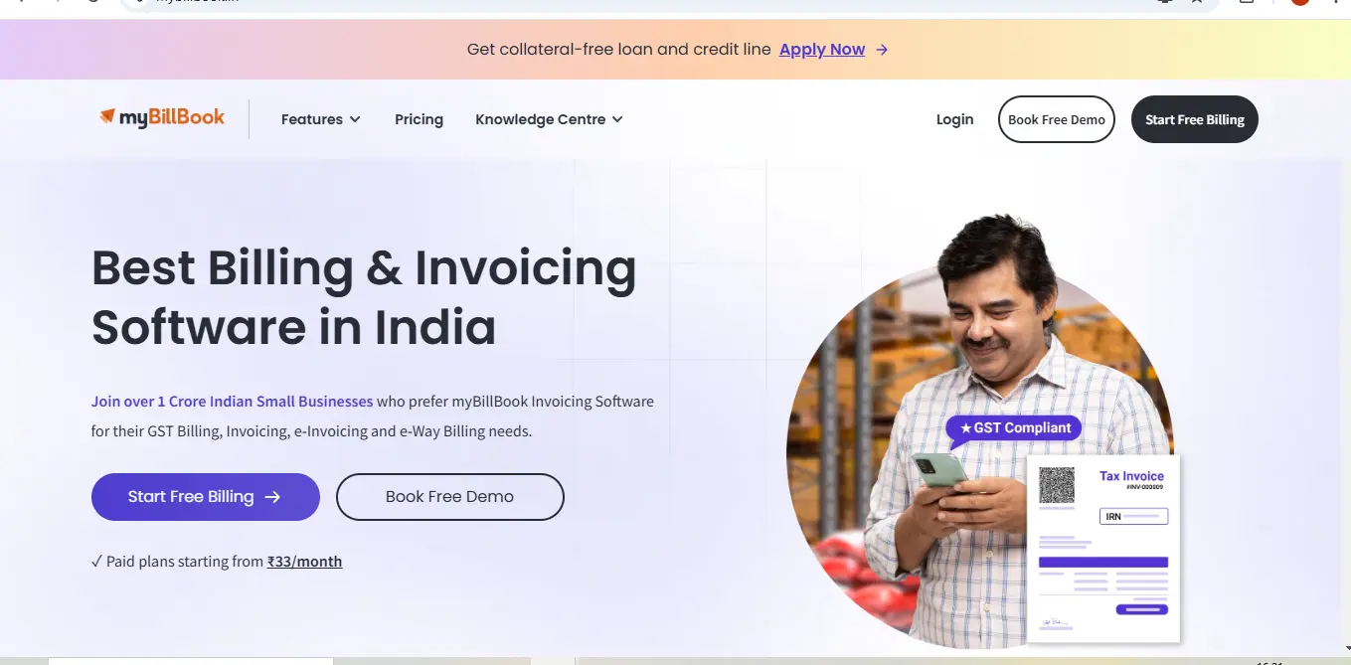Open the Features menu

pos(321,119)
